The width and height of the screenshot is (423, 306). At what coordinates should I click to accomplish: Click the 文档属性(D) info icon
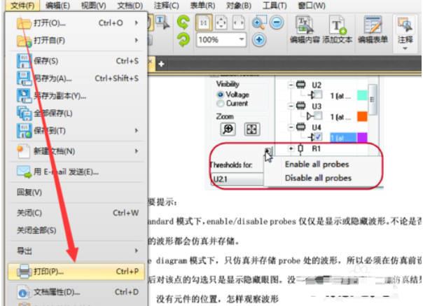click(x=24, y=292)
